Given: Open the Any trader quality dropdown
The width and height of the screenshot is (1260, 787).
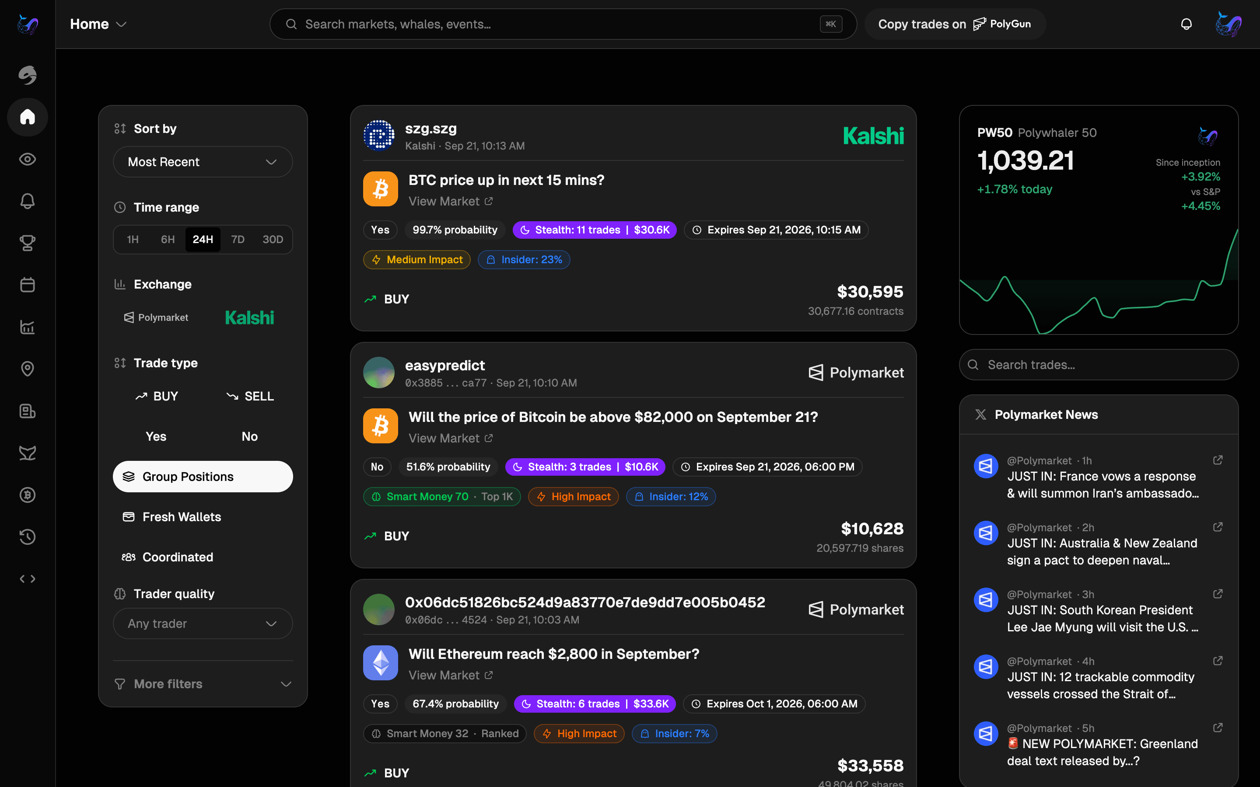Looking at the screenshot, I should 203,623.
